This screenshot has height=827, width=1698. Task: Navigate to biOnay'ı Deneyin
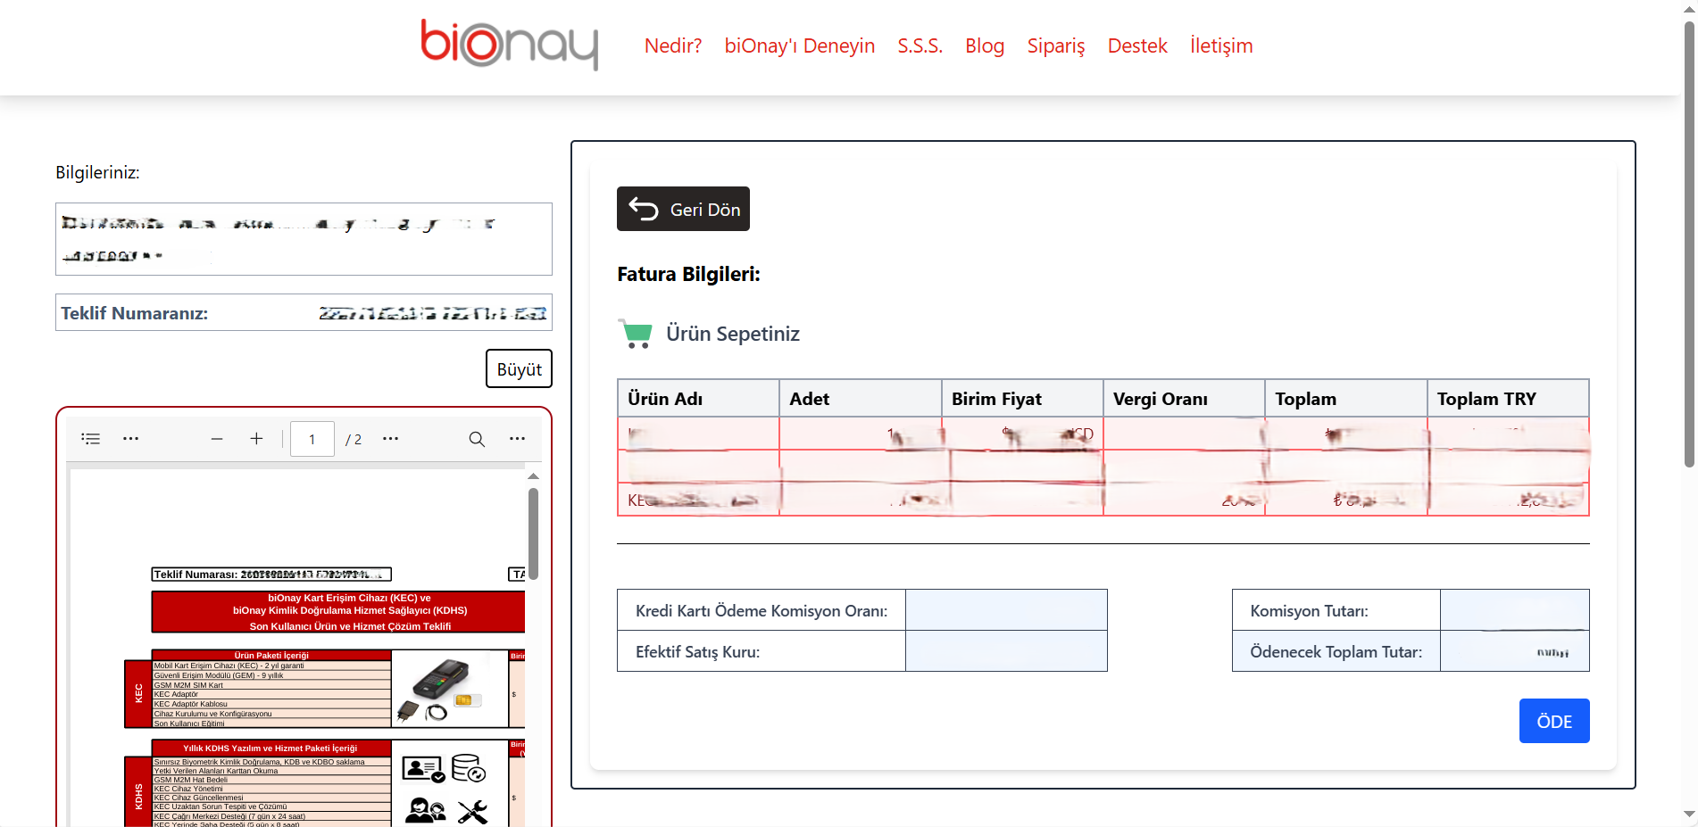coord(799,45)
